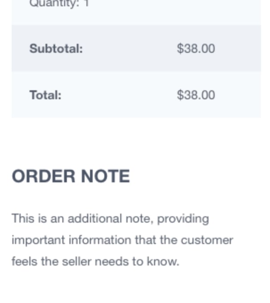This screenshot has width=270, height=303.
Task: Click the word seller in the note
Action: (77, 261)
